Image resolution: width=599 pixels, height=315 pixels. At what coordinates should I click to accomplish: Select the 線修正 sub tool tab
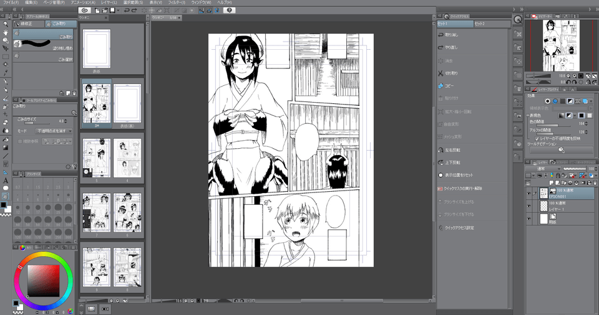click(x=29, y=24)
